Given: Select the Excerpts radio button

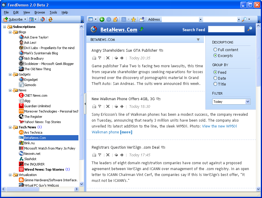Looking at the screenshot, I should point(215,56).
